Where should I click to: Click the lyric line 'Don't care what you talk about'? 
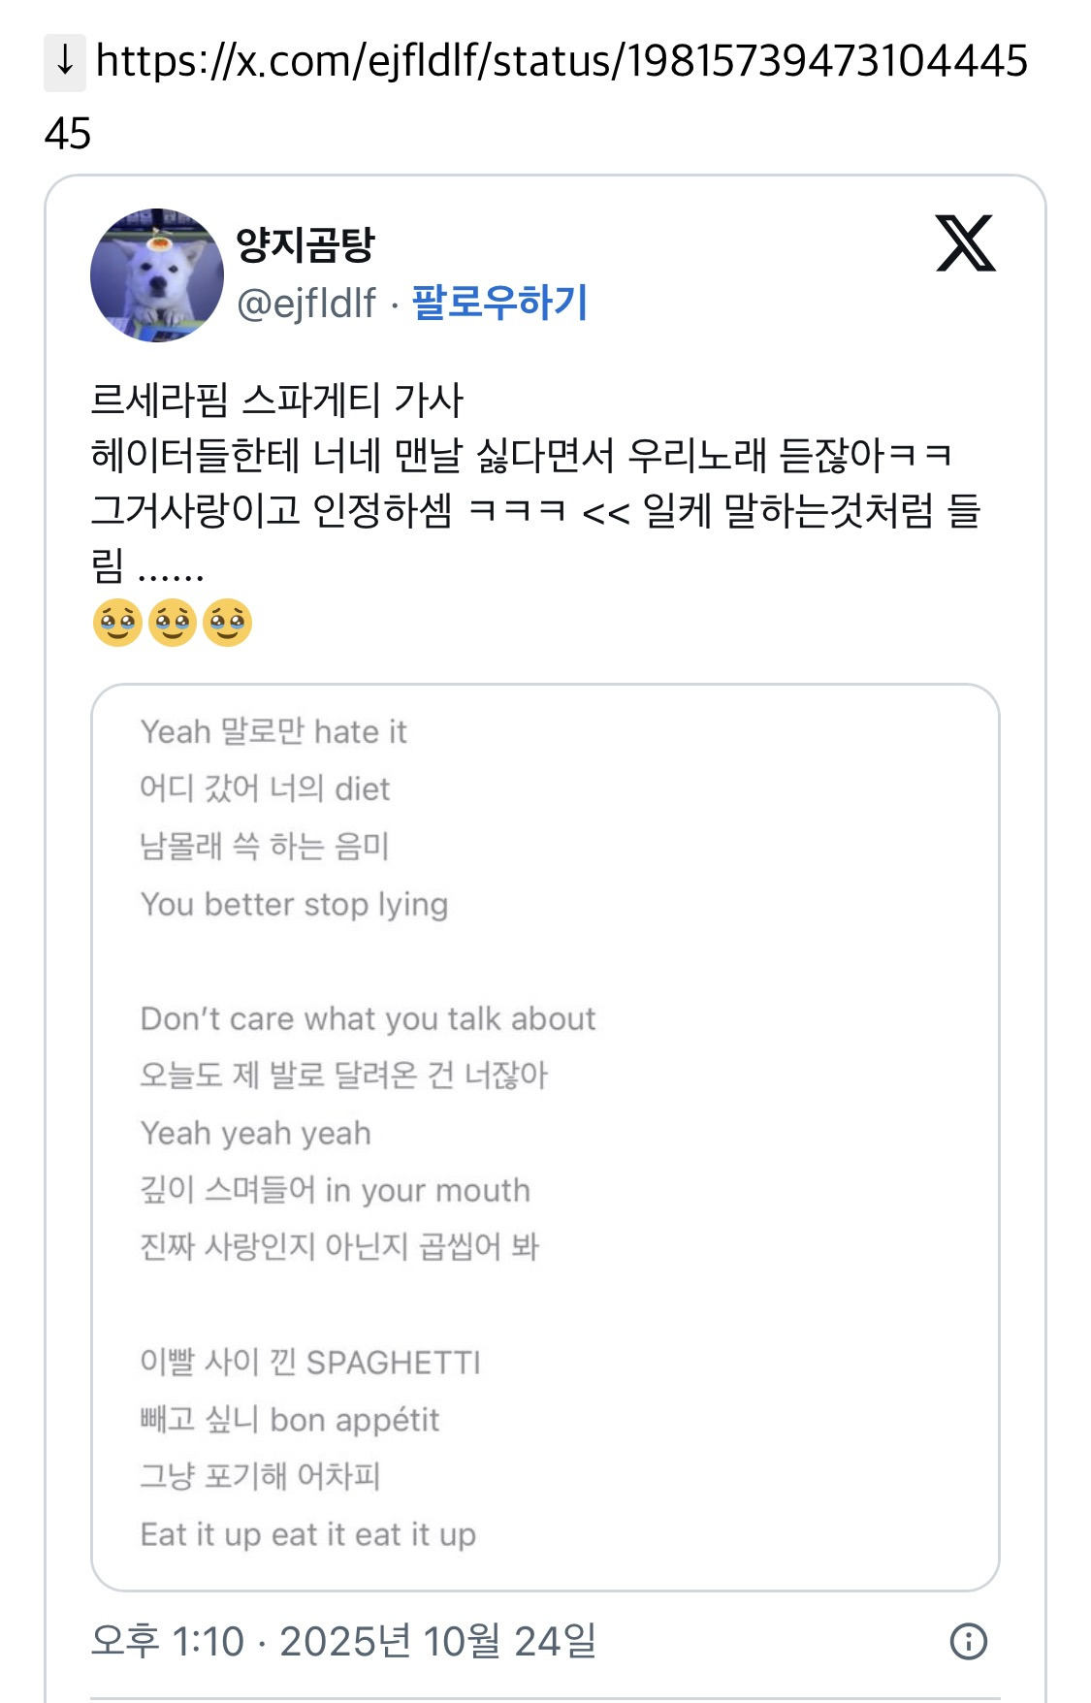click(x=368, y=1018)
